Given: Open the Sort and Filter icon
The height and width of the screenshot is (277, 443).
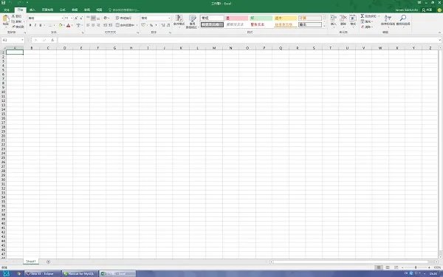Looking at the screenshot, I should tap(388, 18).
